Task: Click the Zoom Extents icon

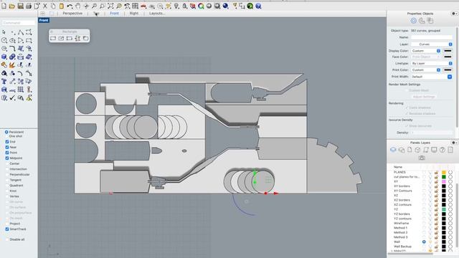Action: click(110, 6)
